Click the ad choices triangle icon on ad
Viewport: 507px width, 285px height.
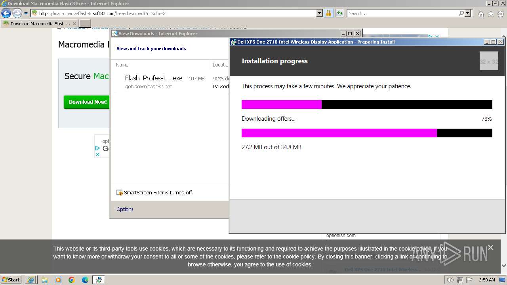pyautogui.click(x=97, y=148)
